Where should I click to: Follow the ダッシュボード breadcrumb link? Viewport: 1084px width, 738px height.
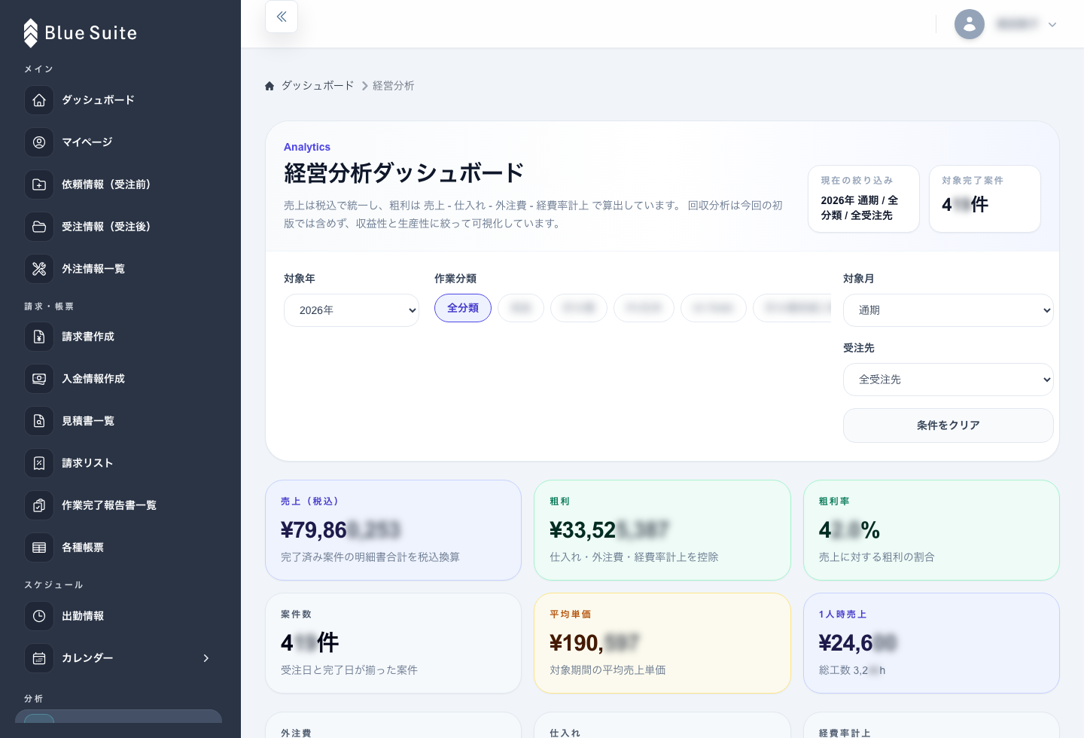tap(318, 85)
